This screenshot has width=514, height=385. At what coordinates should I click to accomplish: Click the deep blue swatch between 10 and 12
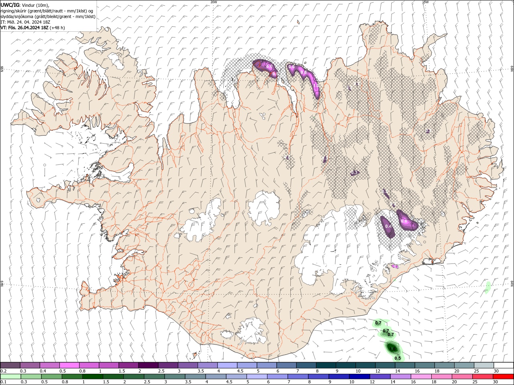[359, 377]
